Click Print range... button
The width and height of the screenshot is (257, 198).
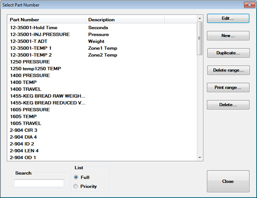[228, 88]
